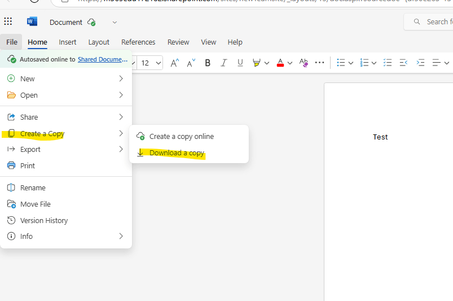Apply the red font color
The image size is (453, 301).
click(x=280, y=63)
